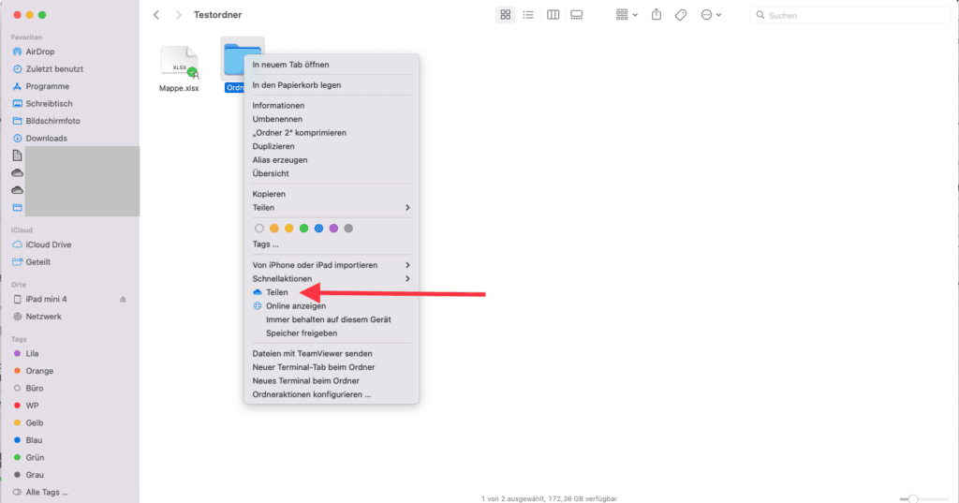
Task: Open the group-by dropdown in toolbar
Action: 627,15
